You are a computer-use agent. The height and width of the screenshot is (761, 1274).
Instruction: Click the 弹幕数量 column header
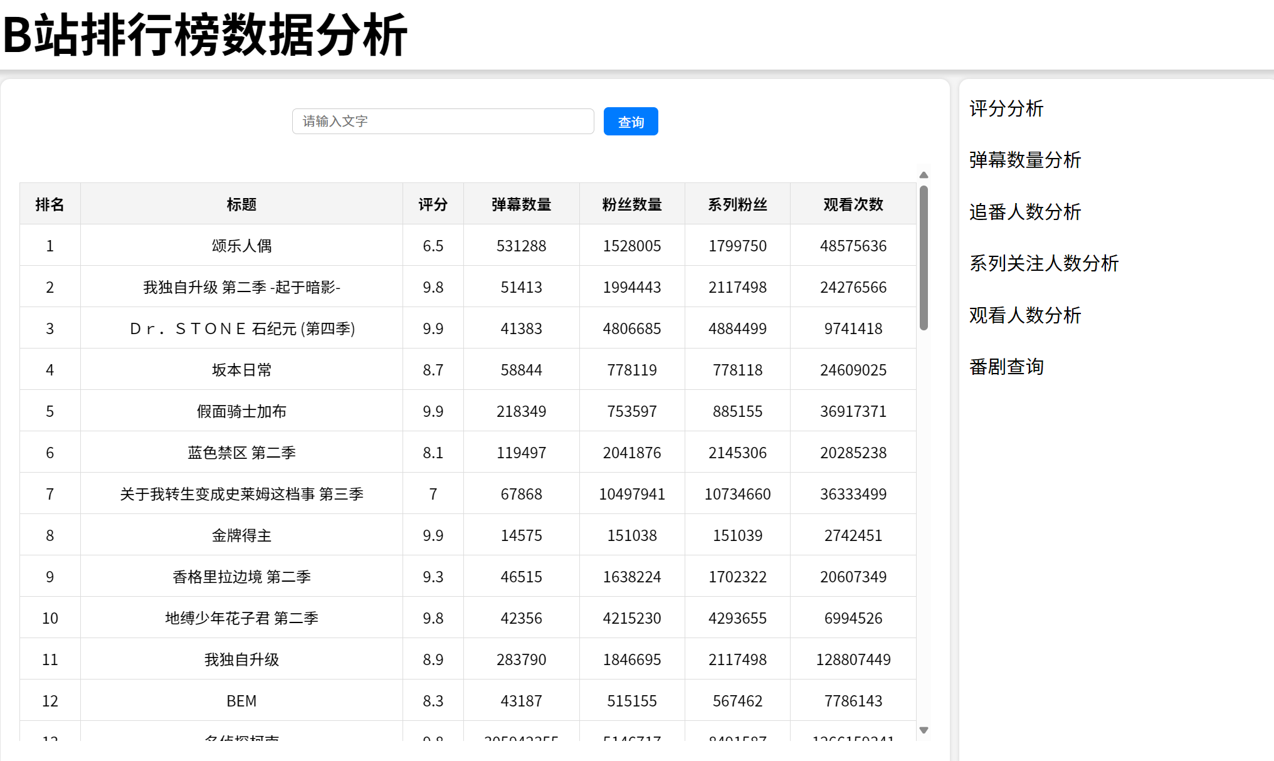[521, 204]
